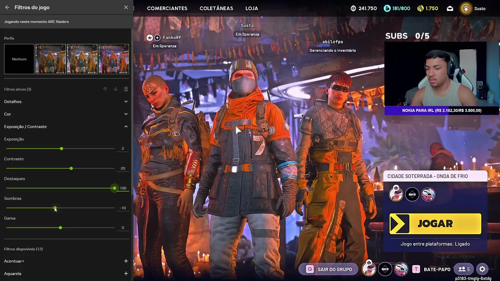Adjust the Sombras slider handle
Viewport: 500px width, 281px height.
55,208
